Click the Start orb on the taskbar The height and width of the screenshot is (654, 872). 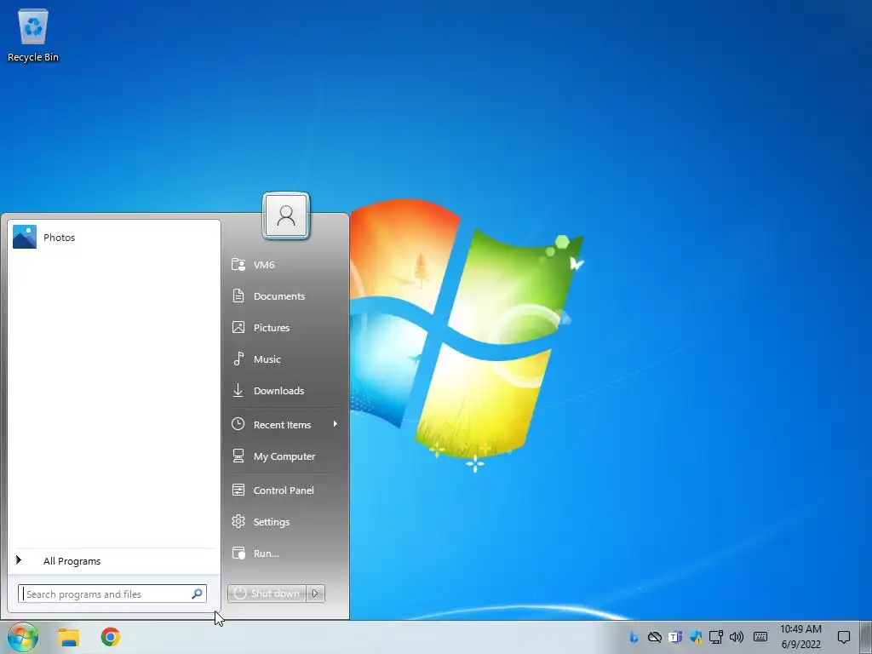click(x=23, y=637)
